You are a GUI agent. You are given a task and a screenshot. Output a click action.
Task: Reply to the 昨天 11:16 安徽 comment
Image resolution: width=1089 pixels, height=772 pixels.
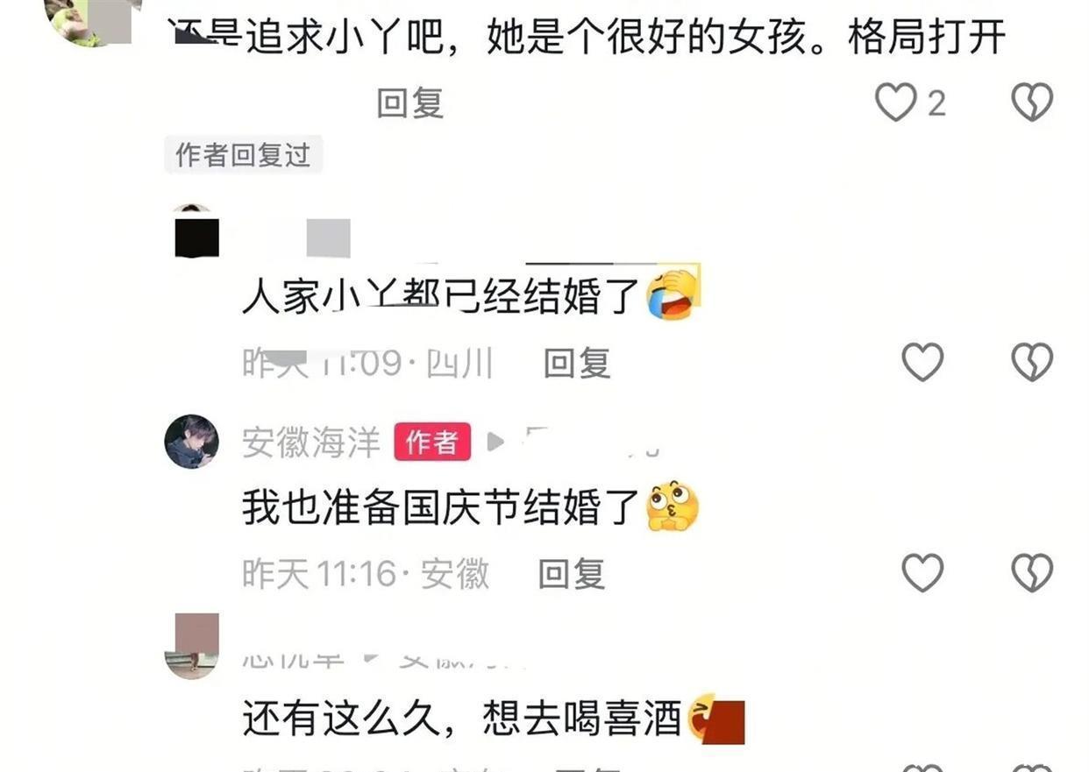point(572,574)
